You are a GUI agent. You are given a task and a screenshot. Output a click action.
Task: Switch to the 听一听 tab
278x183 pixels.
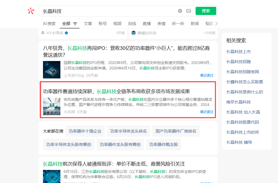[x=178, y=24]
